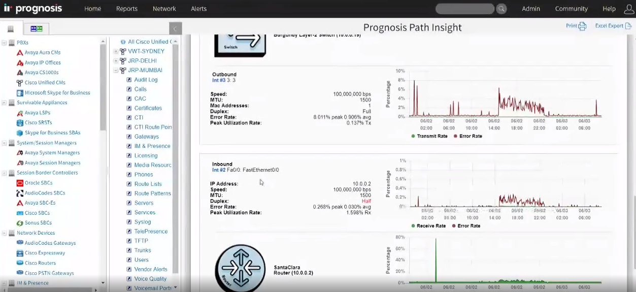The height and width of the screenshot is (292, 636).
Task: Toggle the Receive Rate legend in Inbound chart
Action: point(428,226)
